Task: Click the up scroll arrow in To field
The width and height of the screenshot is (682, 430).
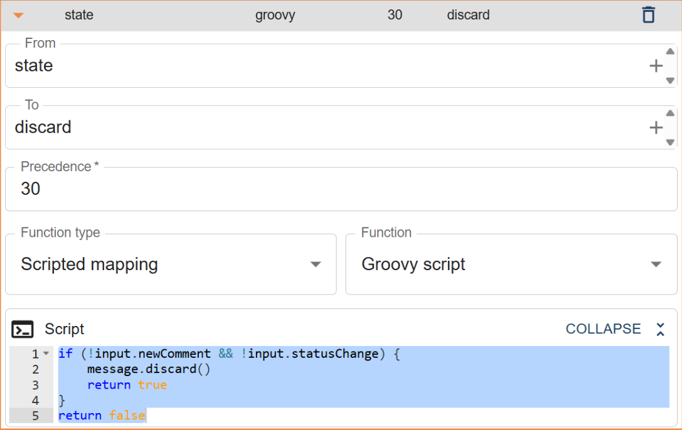Action: tap(670, 112)
